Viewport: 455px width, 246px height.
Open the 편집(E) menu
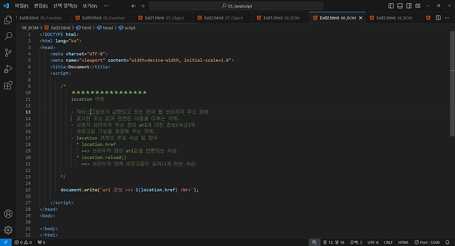[40, 6]
